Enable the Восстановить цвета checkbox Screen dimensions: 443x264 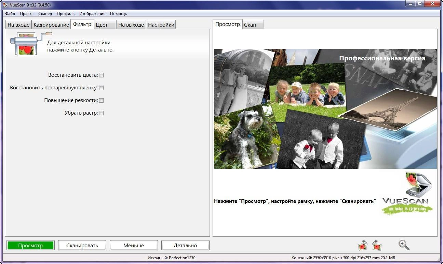coord(101,75)
